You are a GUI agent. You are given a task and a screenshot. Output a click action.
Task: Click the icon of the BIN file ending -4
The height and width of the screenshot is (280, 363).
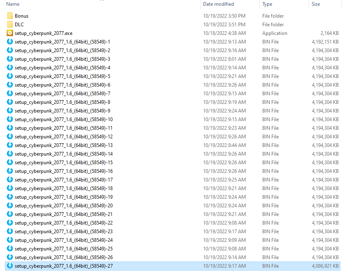(10, 67)
